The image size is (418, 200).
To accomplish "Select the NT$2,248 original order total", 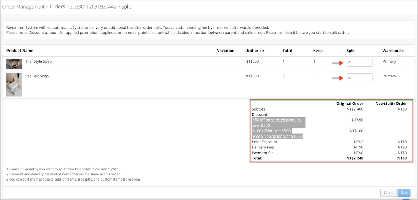I will click(x=355, y=158).
